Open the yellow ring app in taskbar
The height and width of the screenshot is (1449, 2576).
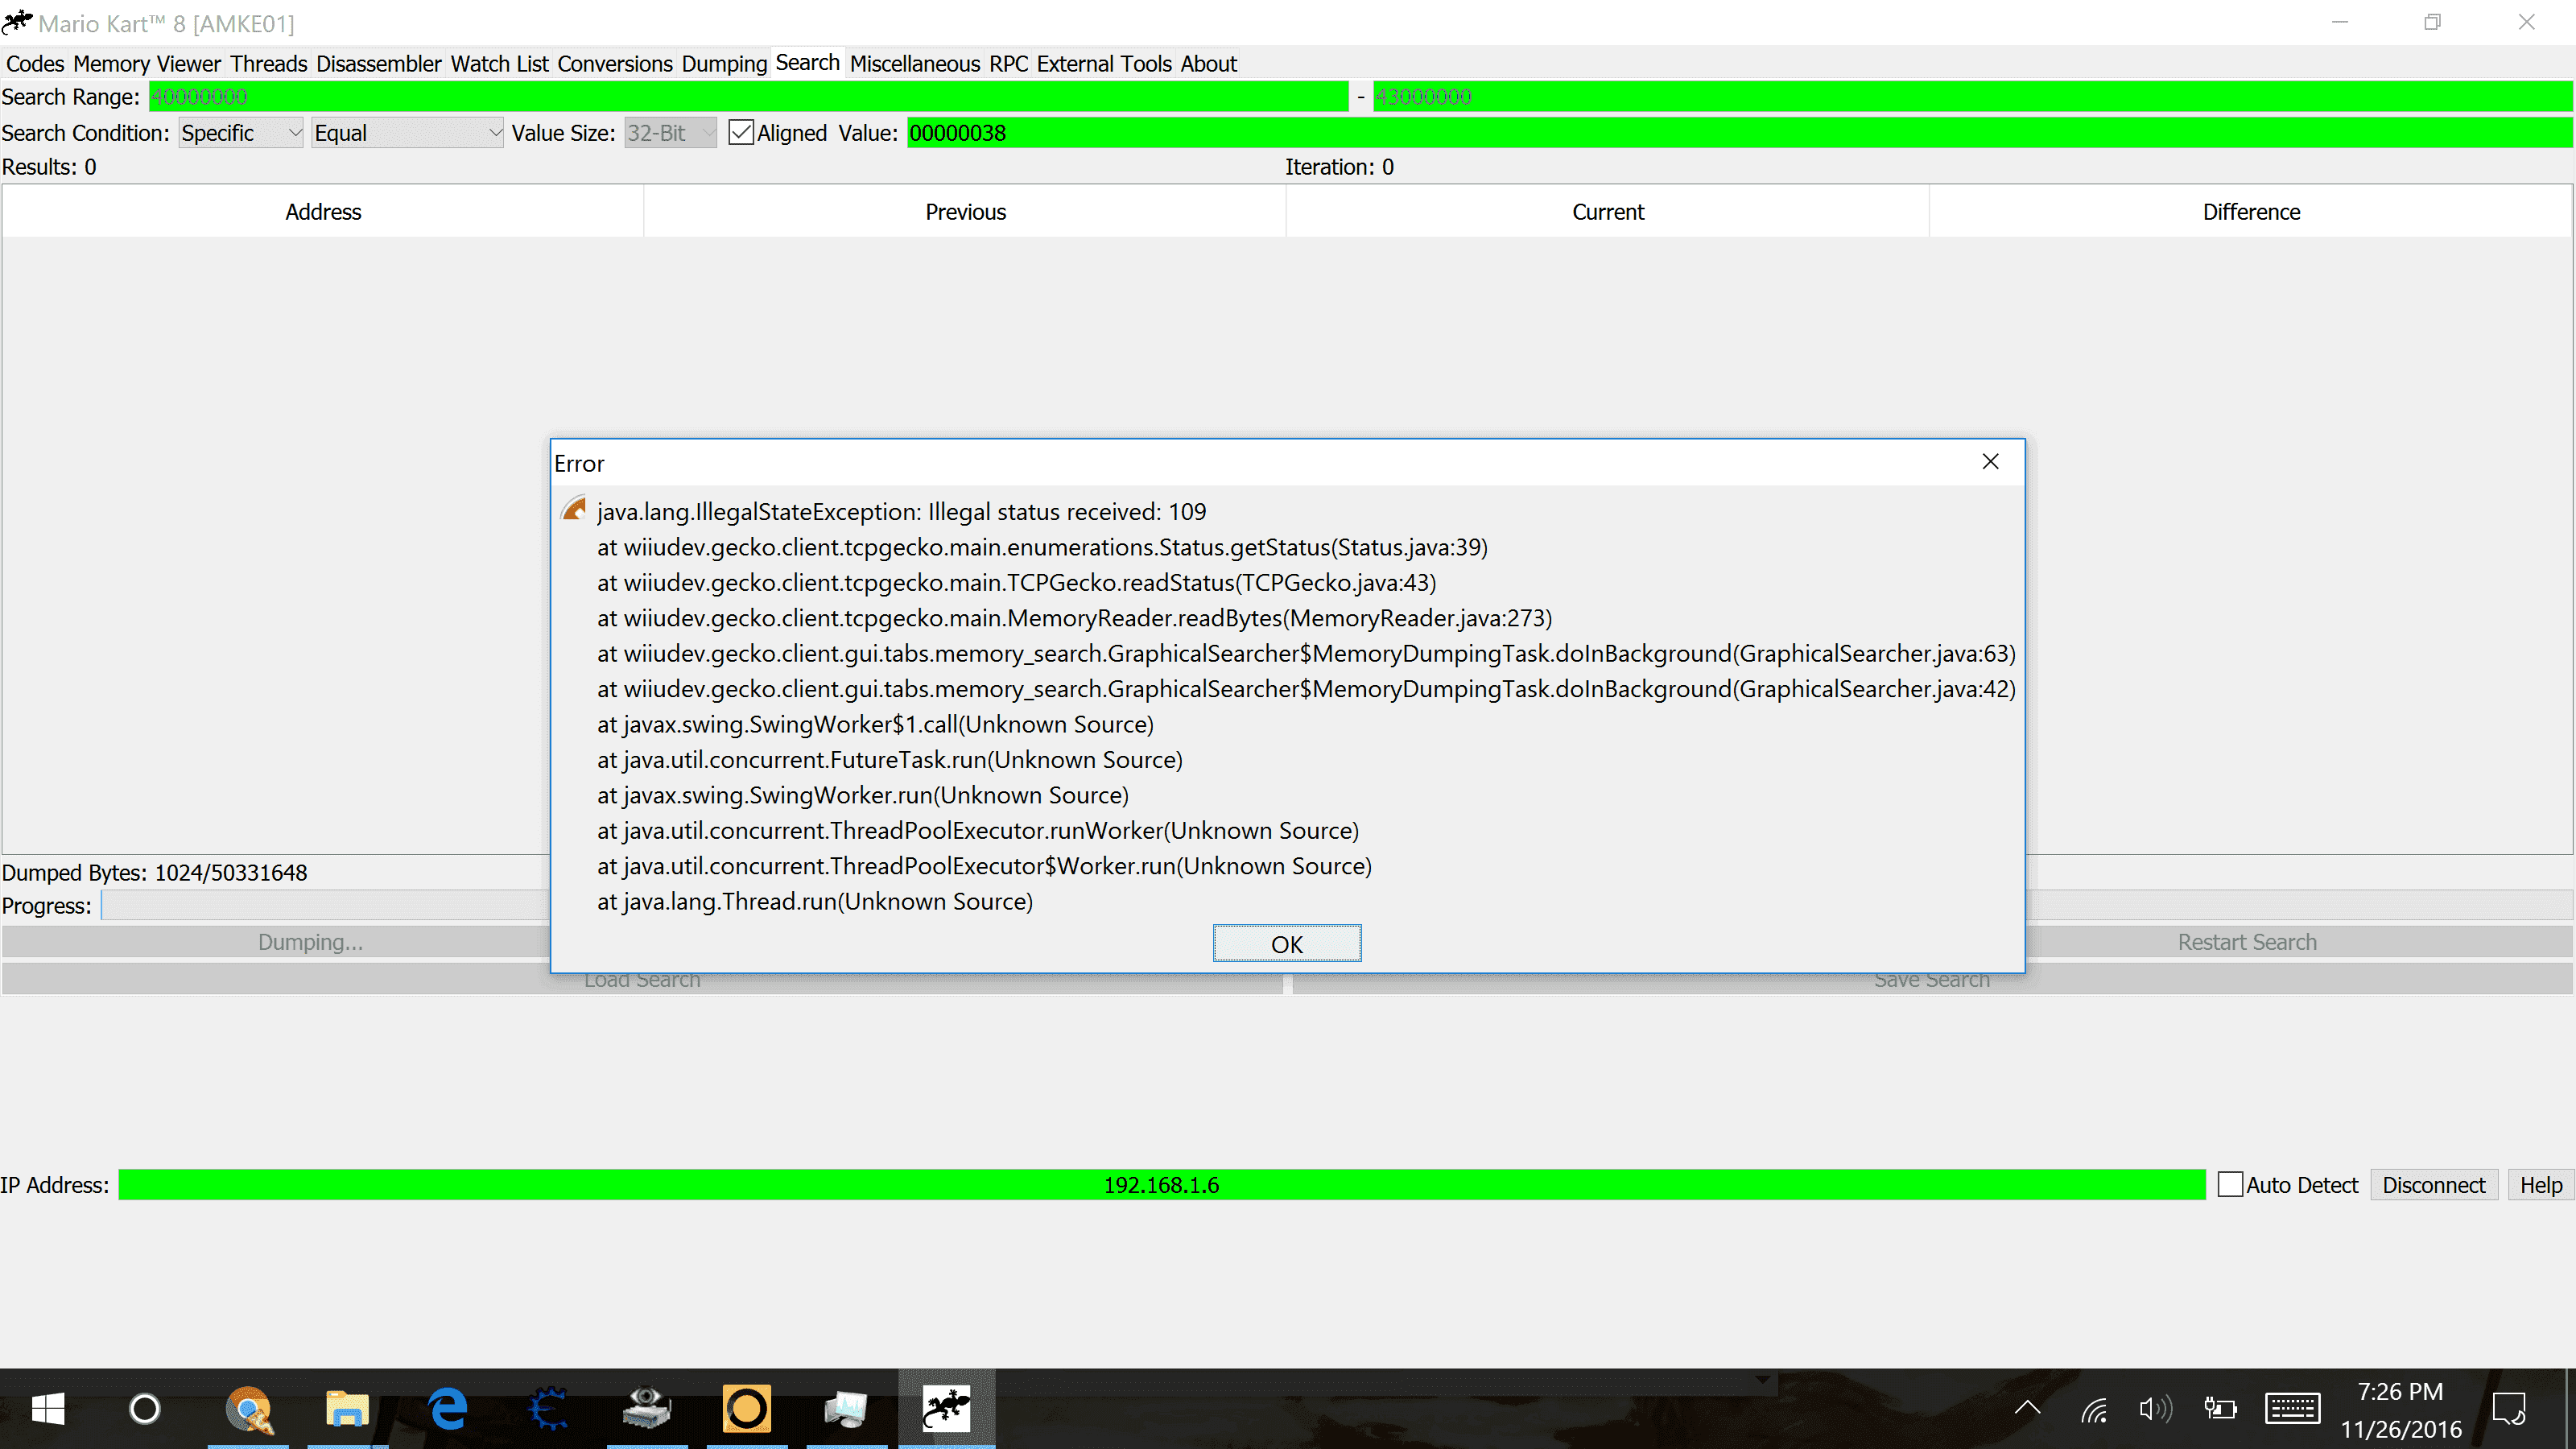pos(747,1409)
